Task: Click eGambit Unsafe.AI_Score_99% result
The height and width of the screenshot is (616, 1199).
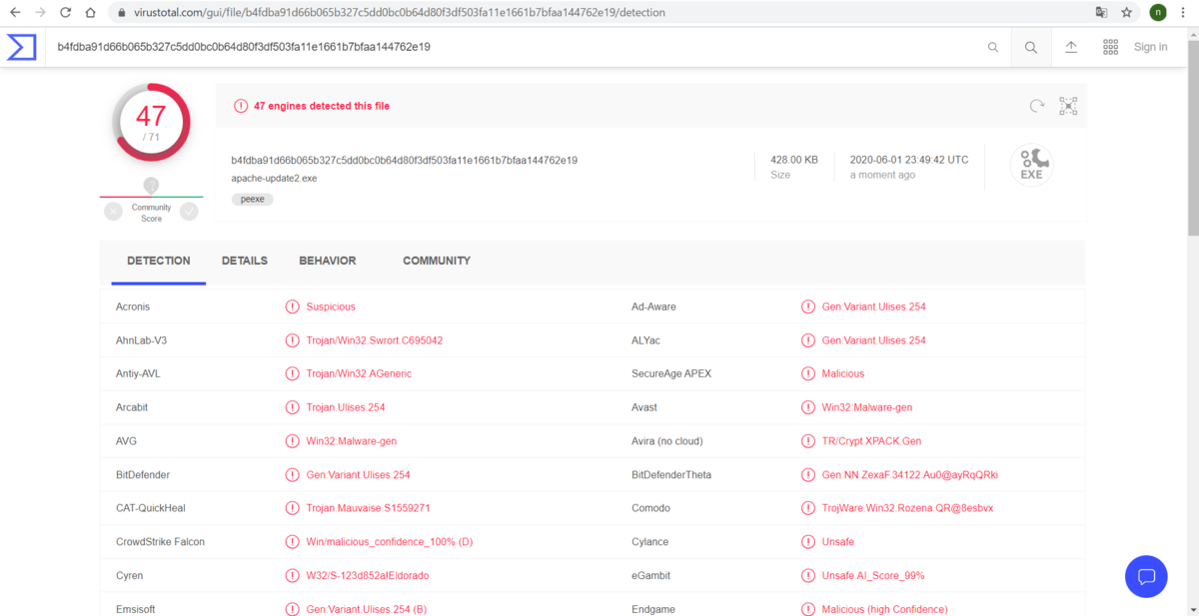Action: pyautogui.click(x=873, y=576)
